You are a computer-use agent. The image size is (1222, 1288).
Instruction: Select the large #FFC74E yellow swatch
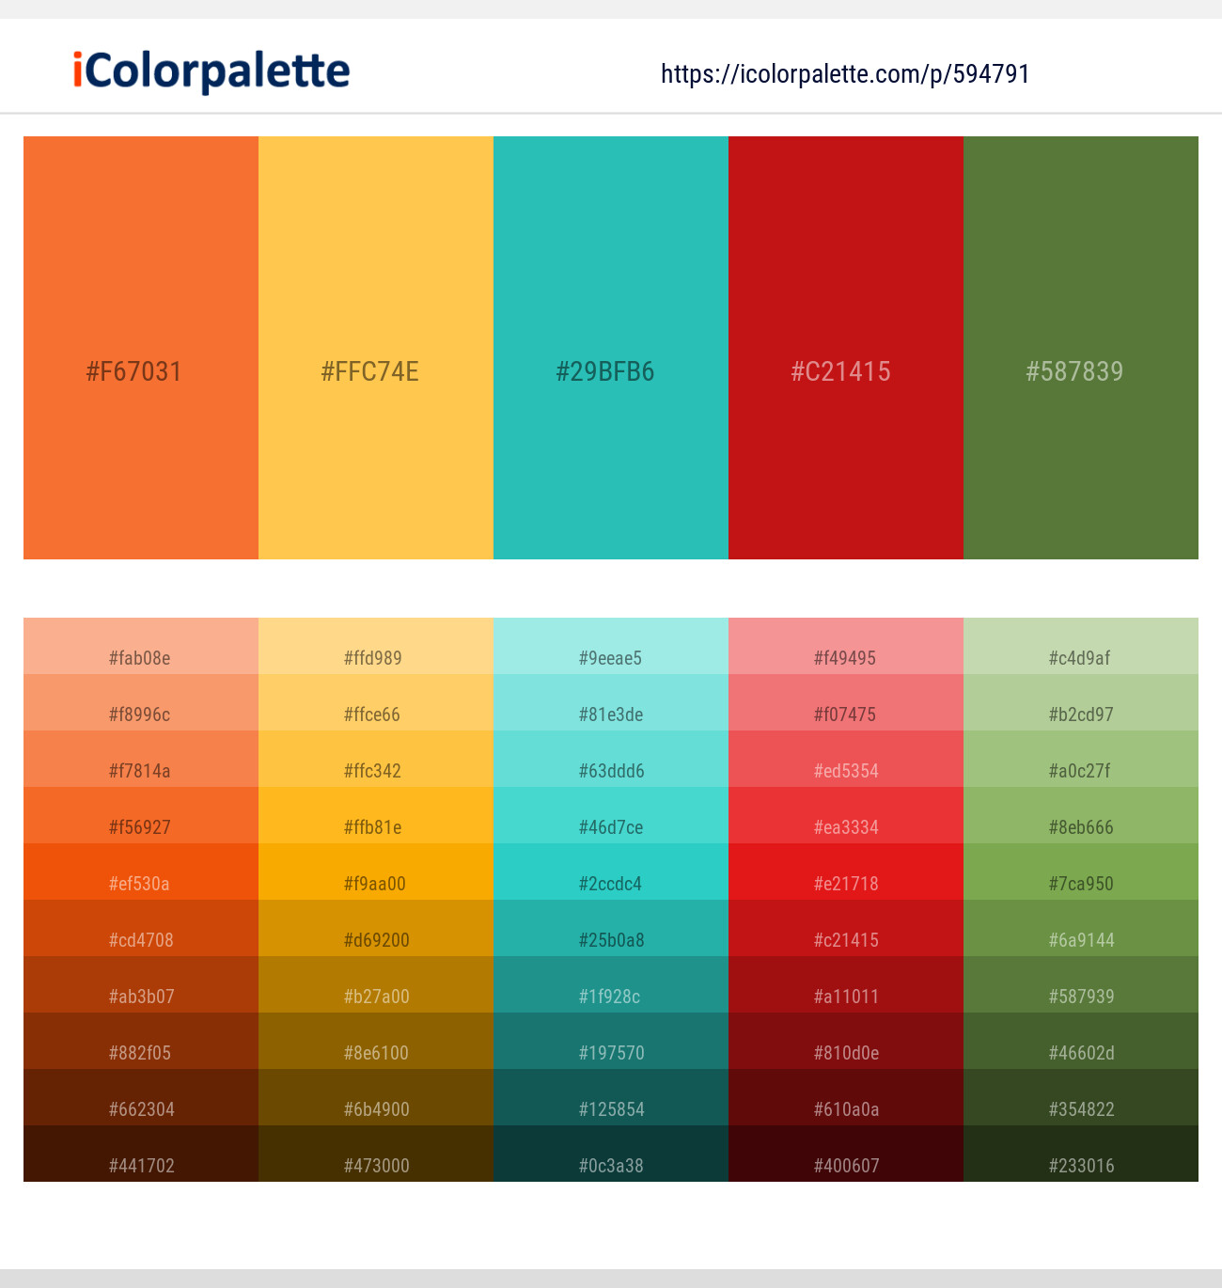pos(376,348)
